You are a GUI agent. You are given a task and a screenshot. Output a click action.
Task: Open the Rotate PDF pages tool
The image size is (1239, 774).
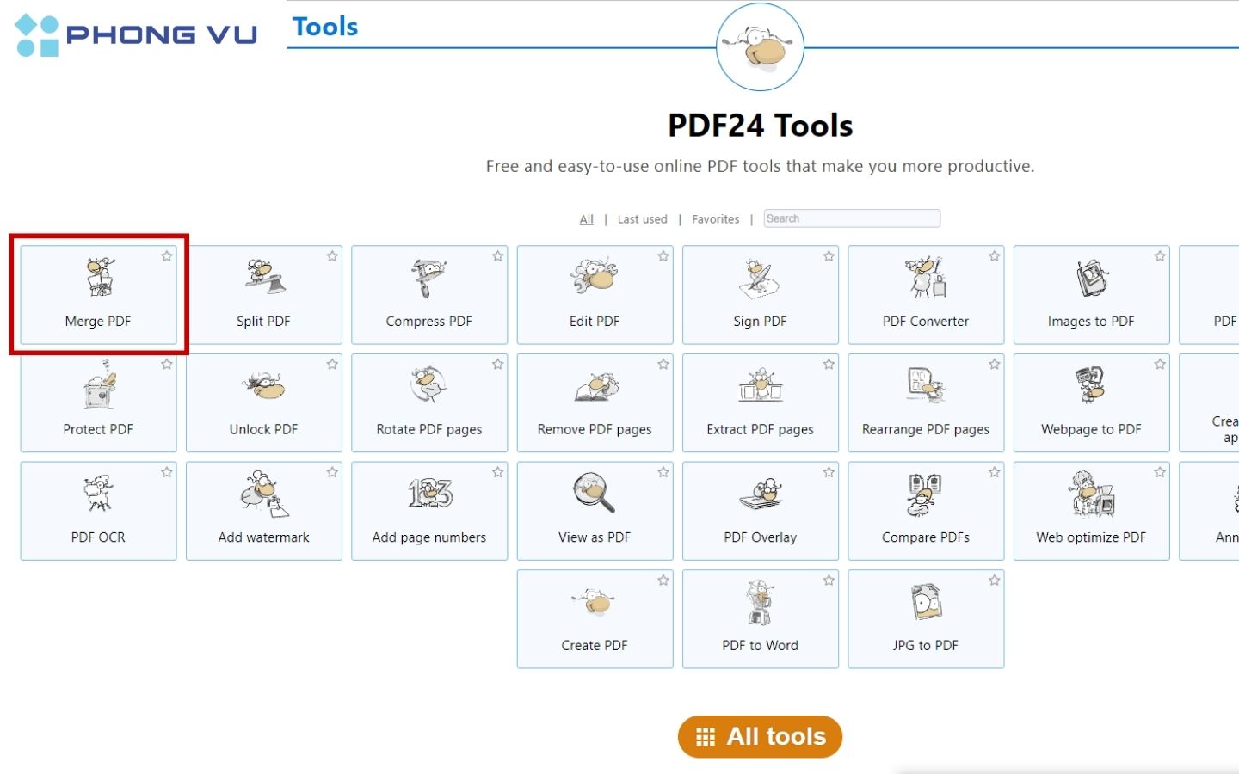429,403
